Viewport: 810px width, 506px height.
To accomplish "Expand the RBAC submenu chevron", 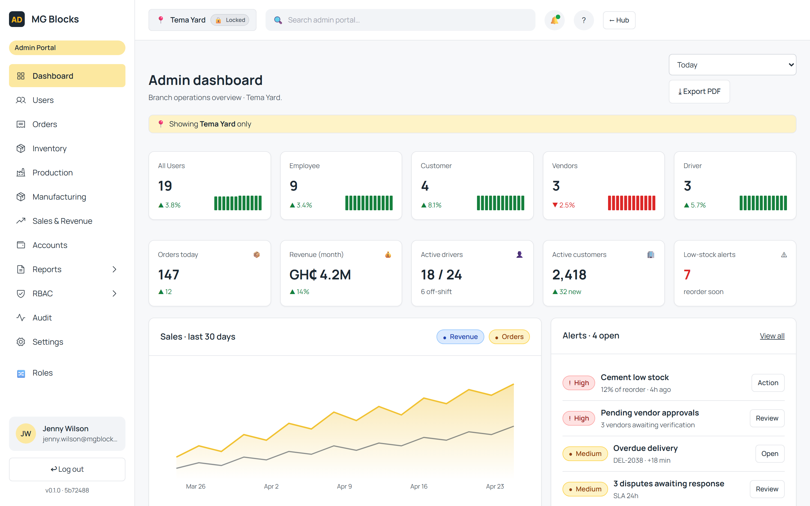I will [114, 293].
